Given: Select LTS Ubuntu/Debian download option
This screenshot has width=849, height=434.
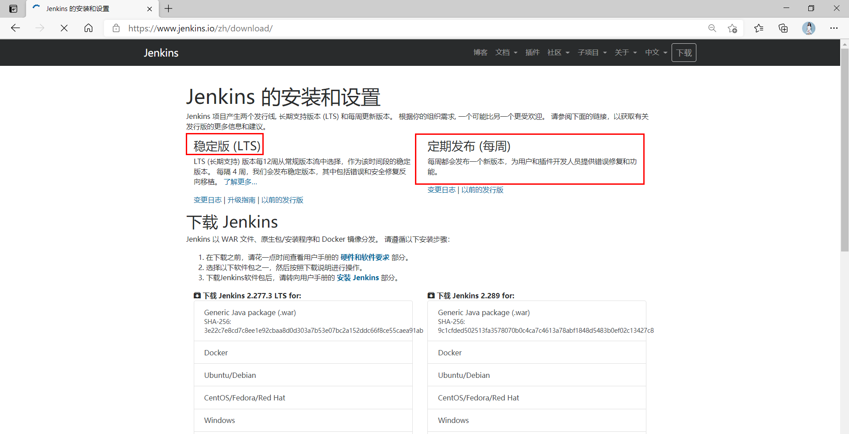Looking at the screenshot, I should pos(303,375).
